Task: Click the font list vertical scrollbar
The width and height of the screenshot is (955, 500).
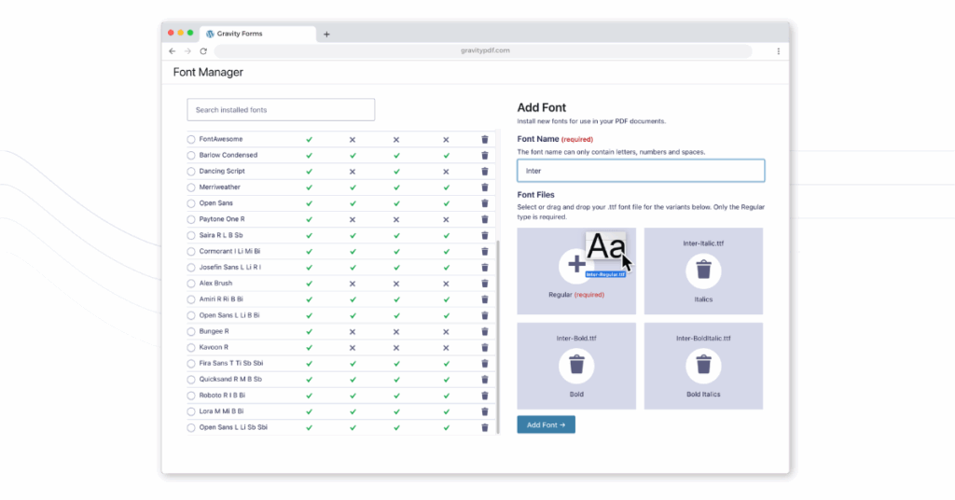Action: click(498, 337)
